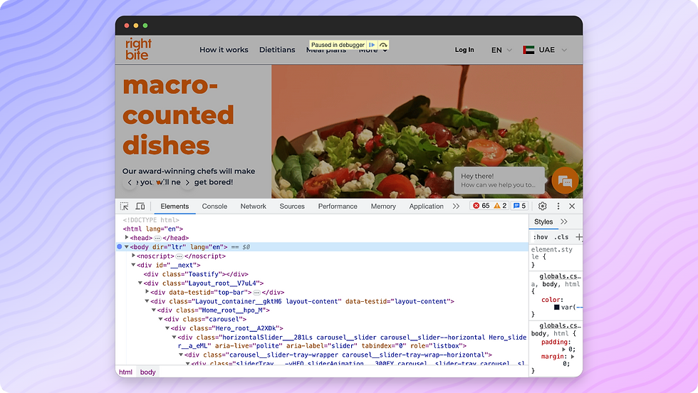Screen dimensions: 698x393
Task: Select the body breadcrumb
Action: pyautogui.click(x=148, y=372)
